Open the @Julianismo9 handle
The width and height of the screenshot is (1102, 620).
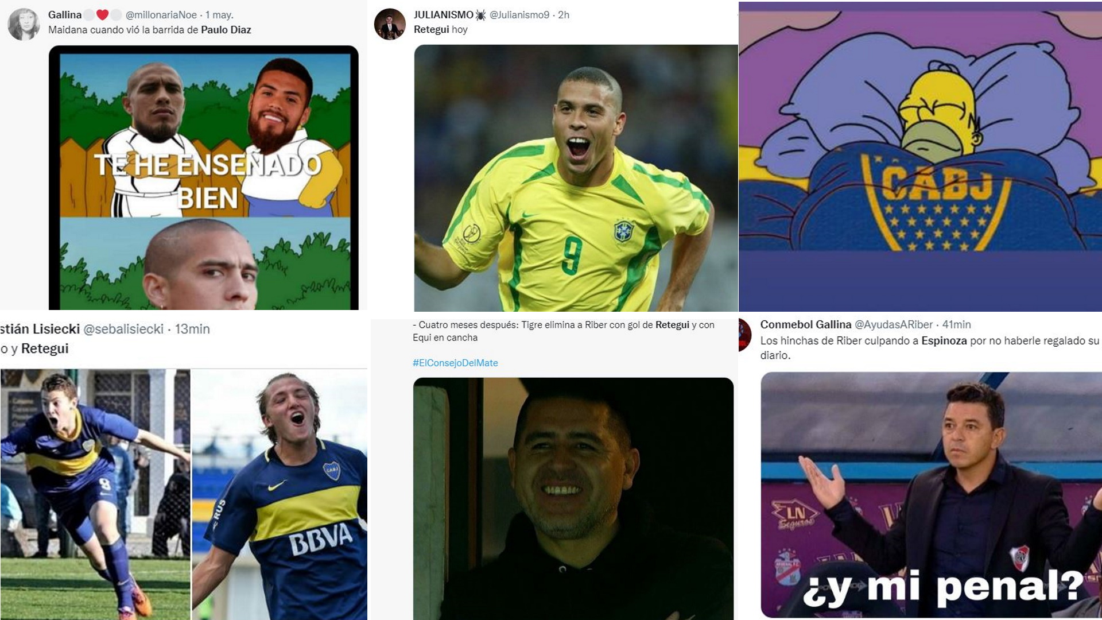point(519,15)
